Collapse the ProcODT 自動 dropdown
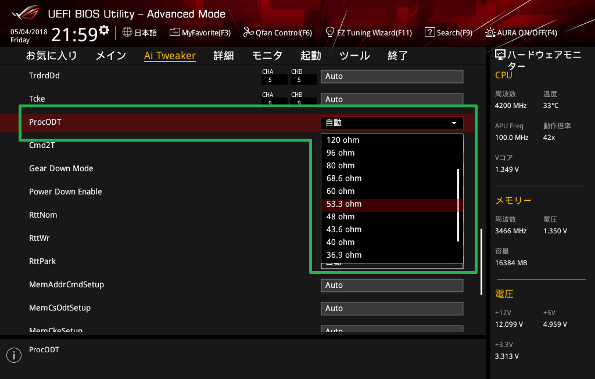Image resolution: width=595 pixels, height=379 pixels. coord(392,123)
